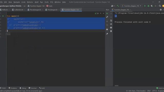Open the Debug tool window

point(23,88)
